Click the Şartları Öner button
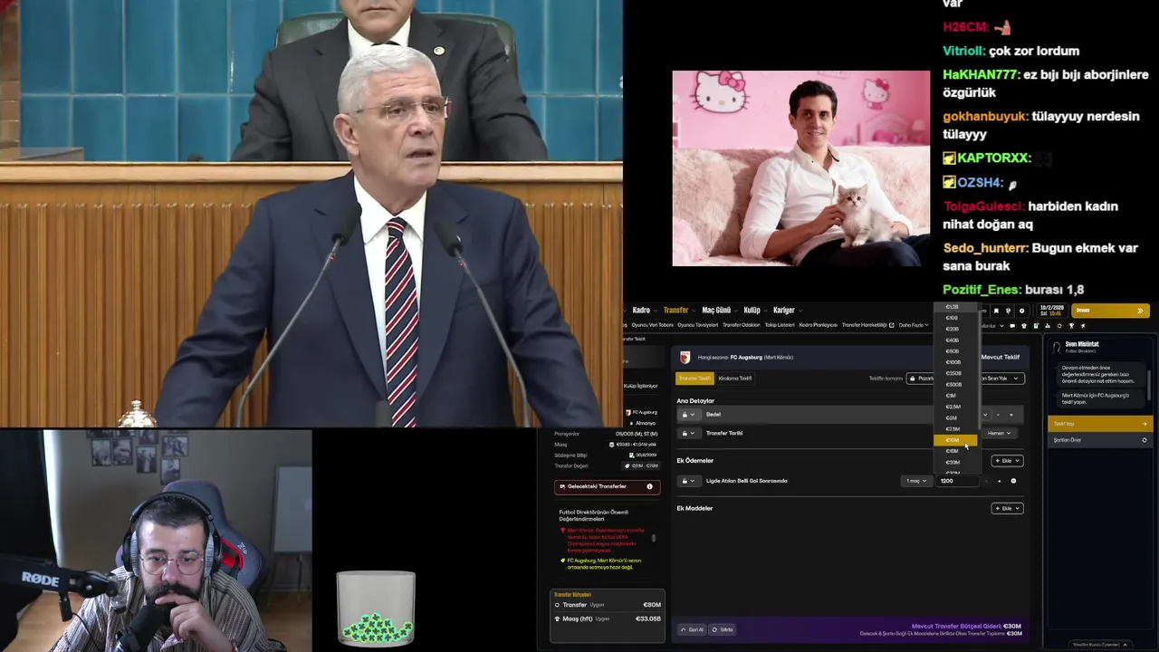The height and width of the screenshot is (652, 1159). (1099, 440)
